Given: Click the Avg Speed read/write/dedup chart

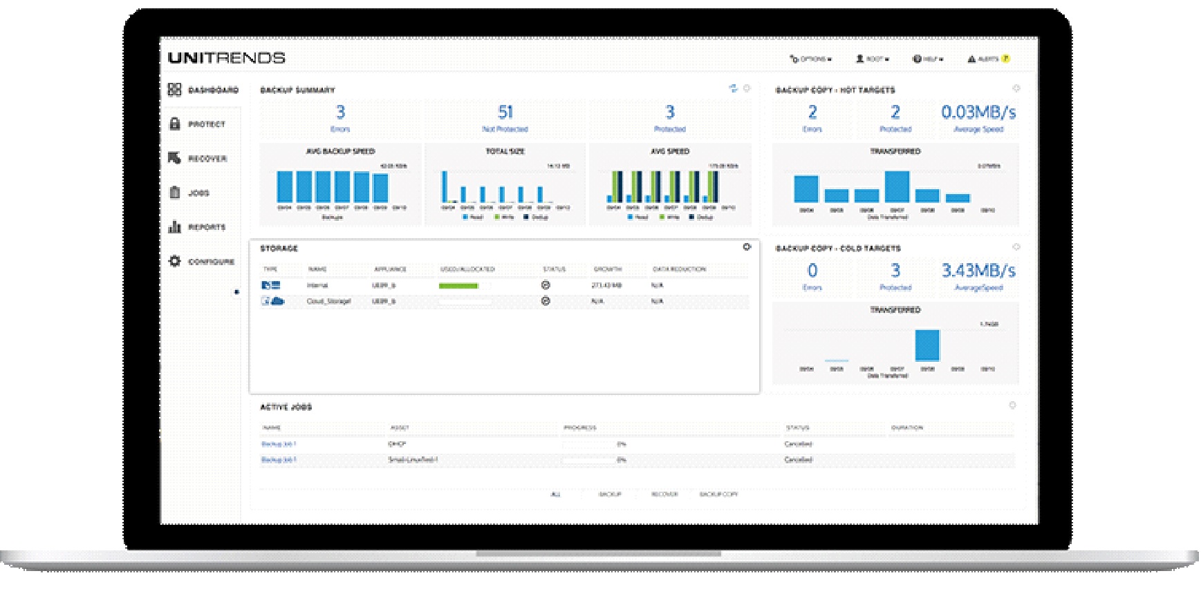Looking at the screenshot, I should point(670,184).
